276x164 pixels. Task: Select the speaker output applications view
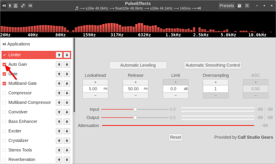click(x=4, y=5)
